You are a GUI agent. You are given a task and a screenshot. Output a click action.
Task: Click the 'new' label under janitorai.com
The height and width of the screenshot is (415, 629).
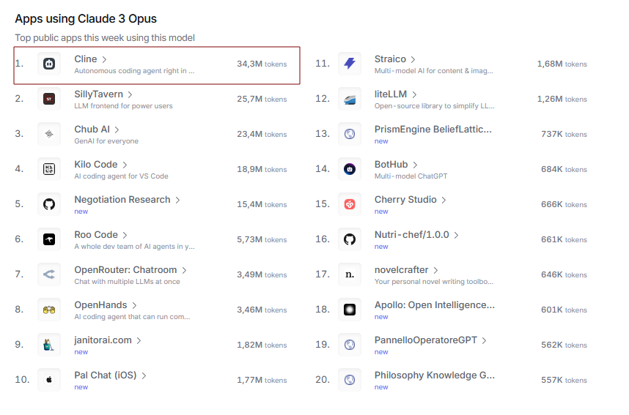tap(81, 352)
